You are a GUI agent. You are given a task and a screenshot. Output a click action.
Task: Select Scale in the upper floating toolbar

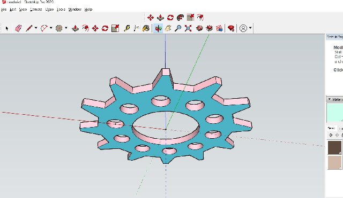pyautogui.click(x=190, y=18)
